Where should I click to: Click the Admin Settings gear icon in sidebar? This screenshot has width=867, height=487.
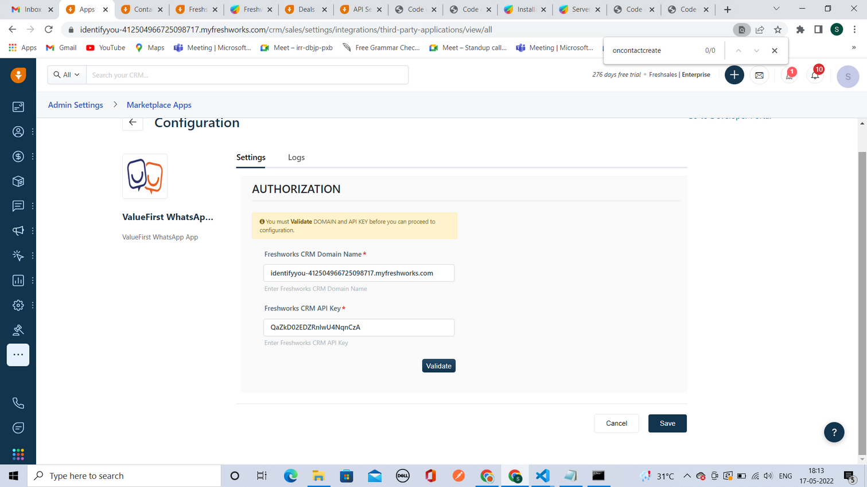point(18,305)
